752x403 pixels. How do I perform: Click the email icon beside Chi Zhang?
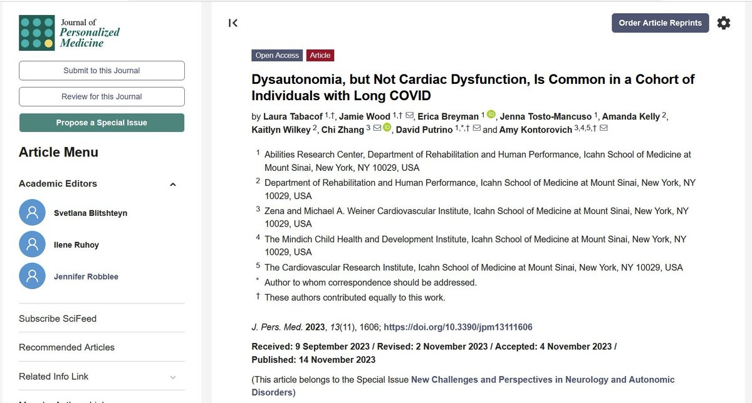377,128
